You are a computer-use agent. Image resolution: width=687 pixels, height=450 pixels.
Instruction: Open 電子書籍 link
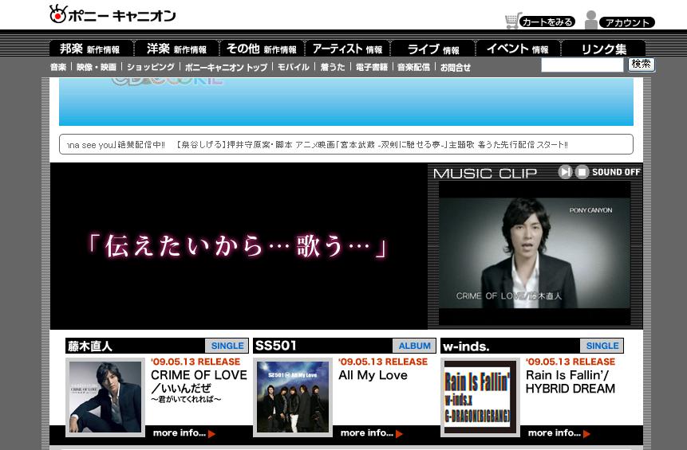pyautogui.click(x=372, y=67)
